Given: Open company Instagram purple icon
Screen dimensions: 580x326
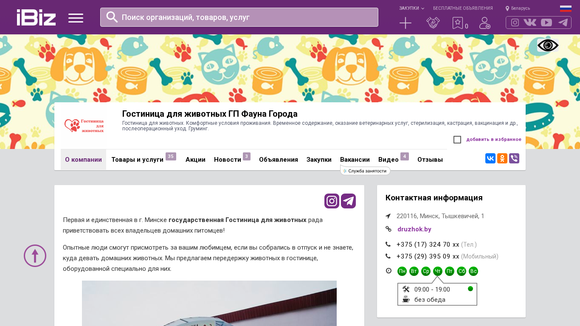Looking at the screenshot, I should click(332, 201).
